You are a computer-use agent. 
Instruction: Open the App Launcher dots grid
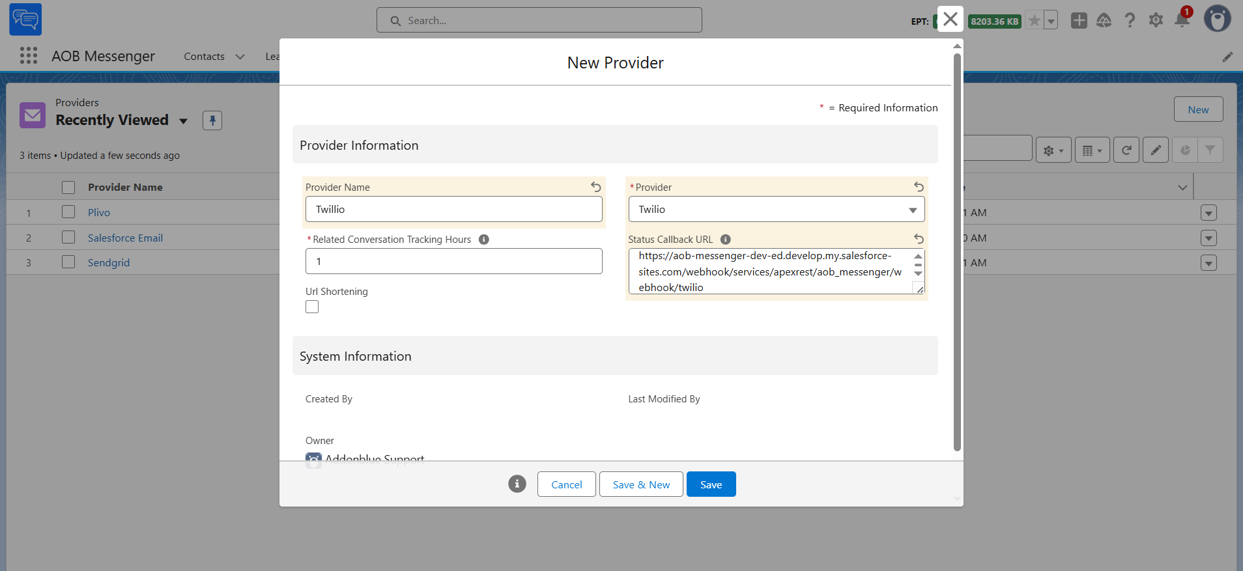click(29, 56)
